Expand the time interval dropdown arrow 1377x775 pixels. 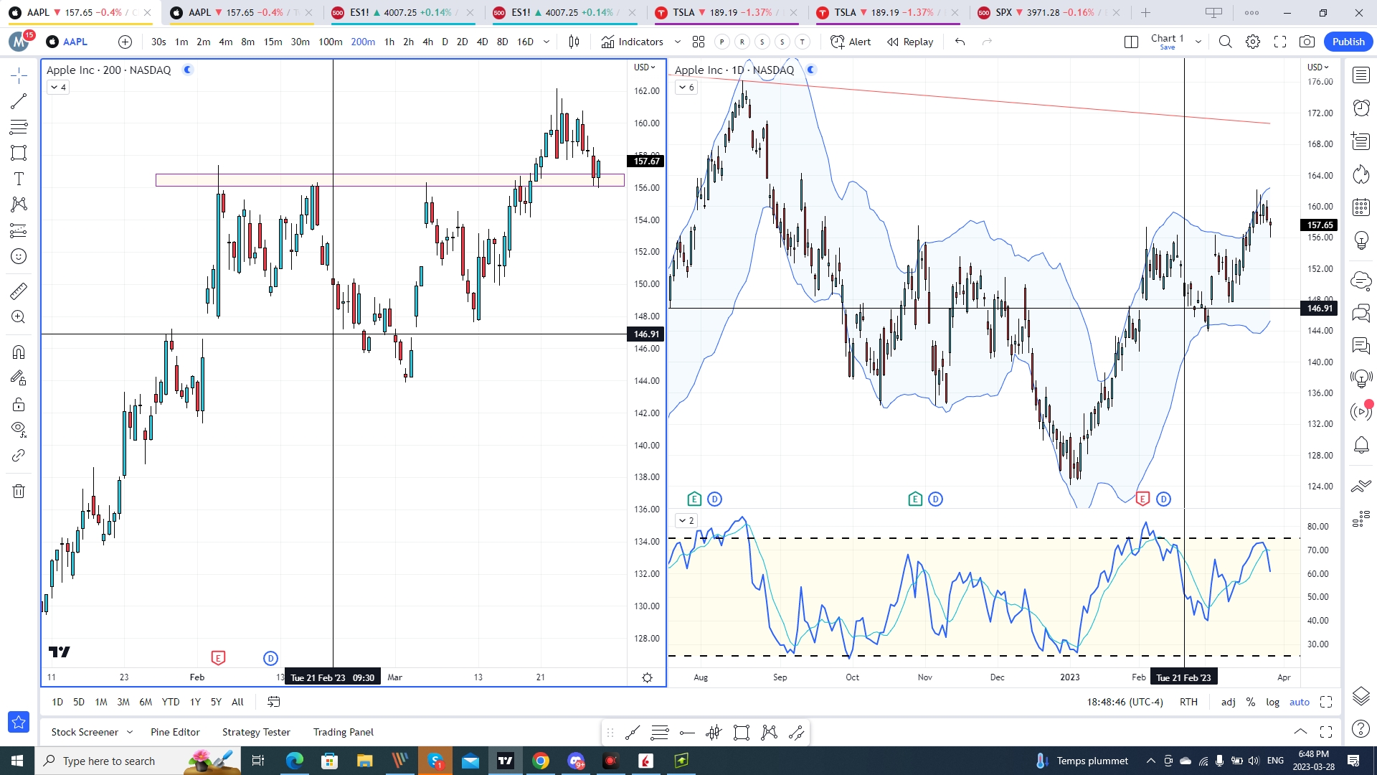(546, 42)
